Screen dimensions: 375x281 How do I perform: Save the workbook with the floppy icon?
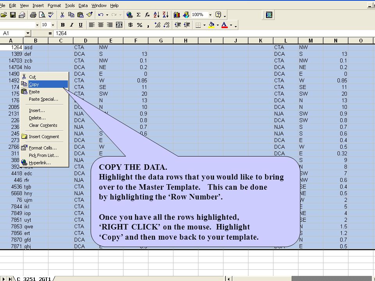click(x=13, y=15)
